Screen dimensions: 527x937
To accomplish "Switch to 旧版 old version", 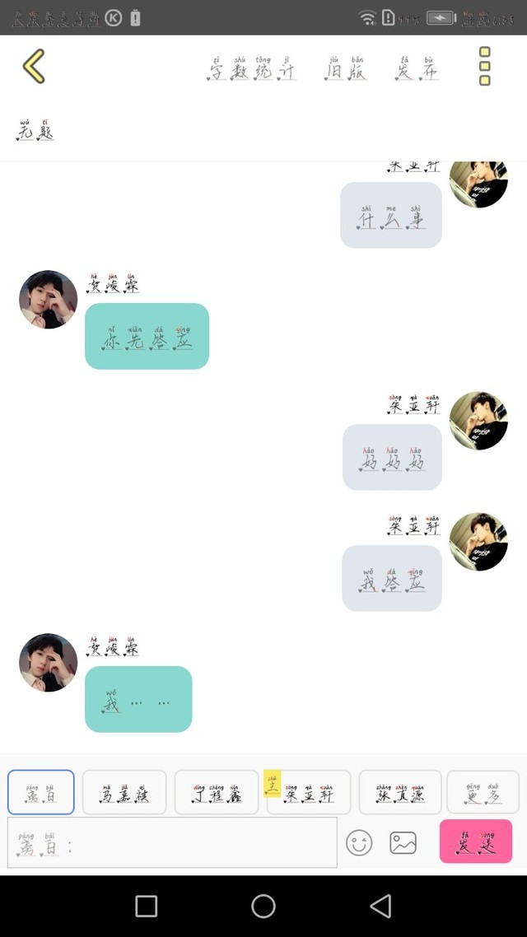I will click(x=345, y=68).
